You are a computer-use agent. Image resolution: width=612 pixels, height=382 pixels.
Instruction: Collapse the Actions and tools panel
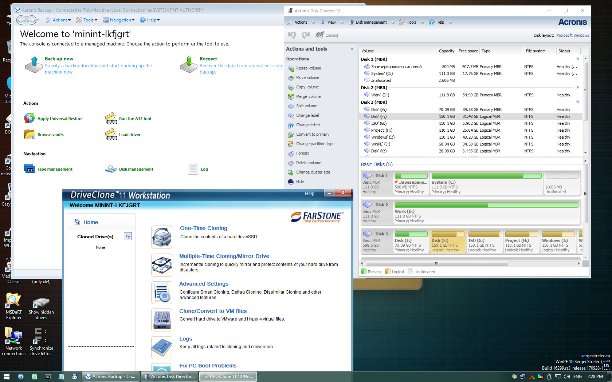click(x=352, y=49)
